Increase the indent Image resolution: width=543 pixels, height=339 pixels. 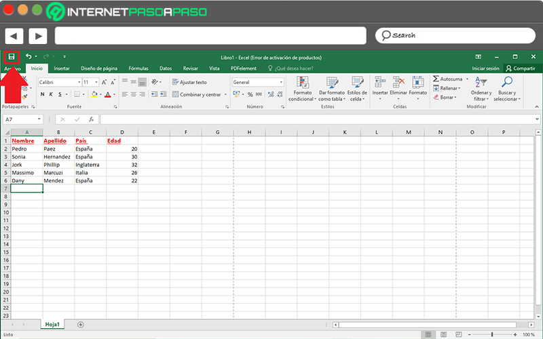point(163,94)
